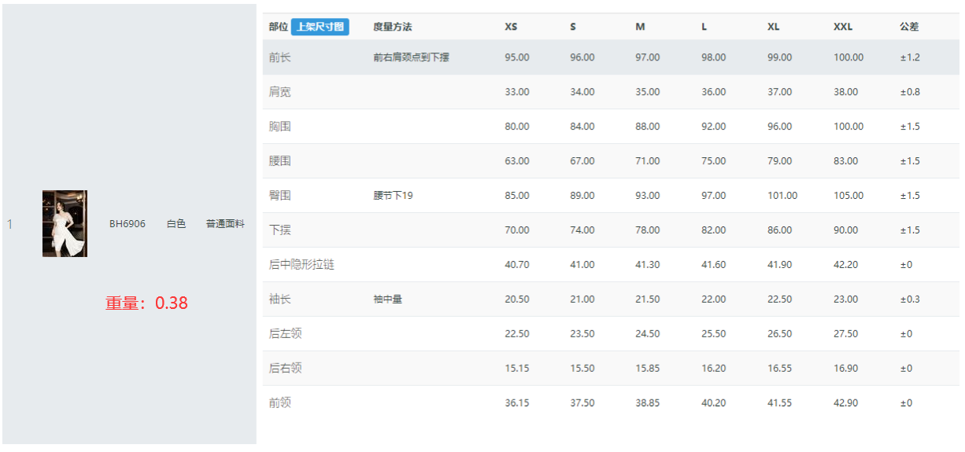Select the 胸围 measurement row
Image resolution: width=965 pixels, height=452 pixels.
[x=611, y=127]
